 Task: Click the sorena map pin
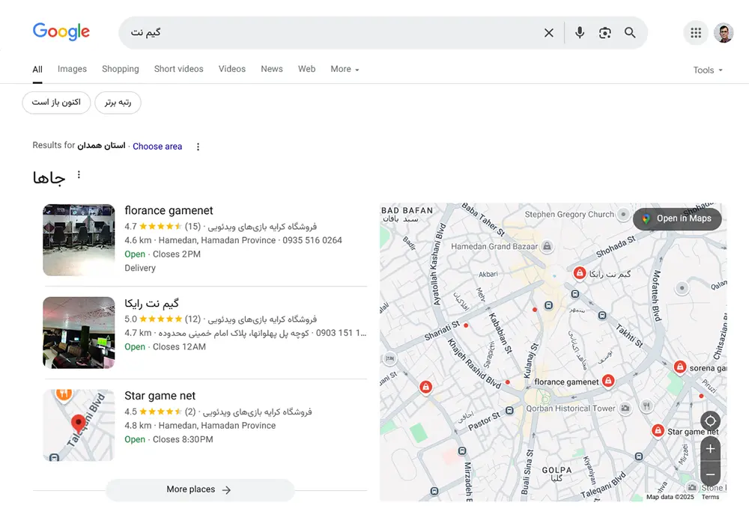click(680, 367)
